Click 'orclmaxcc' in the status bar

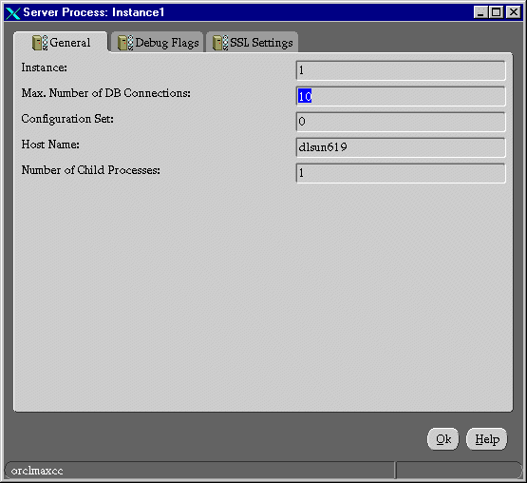[37, 471]
